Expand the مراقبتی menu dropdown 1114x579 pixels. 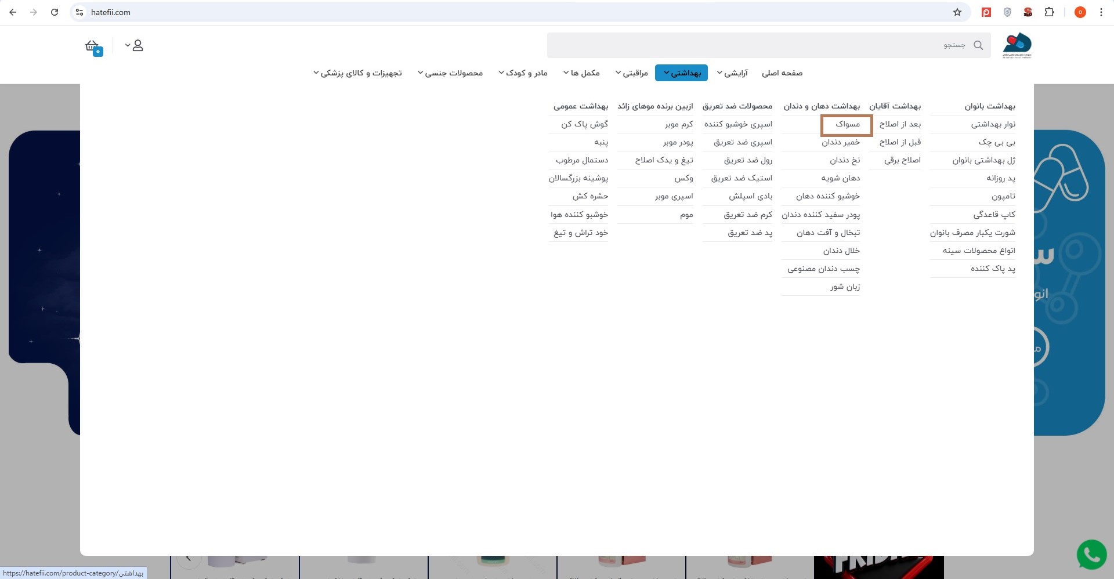[632, 73]
